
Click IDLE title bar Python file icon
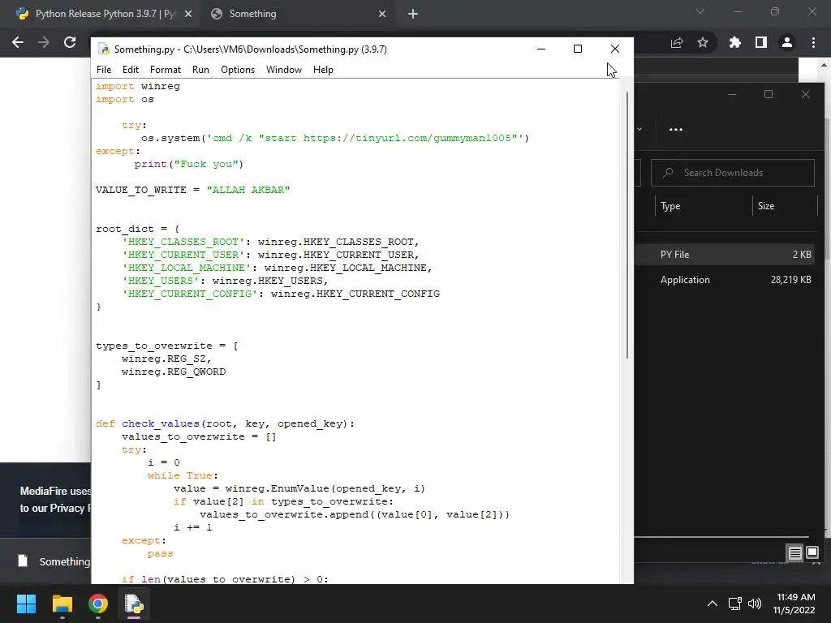pos(103,49)
